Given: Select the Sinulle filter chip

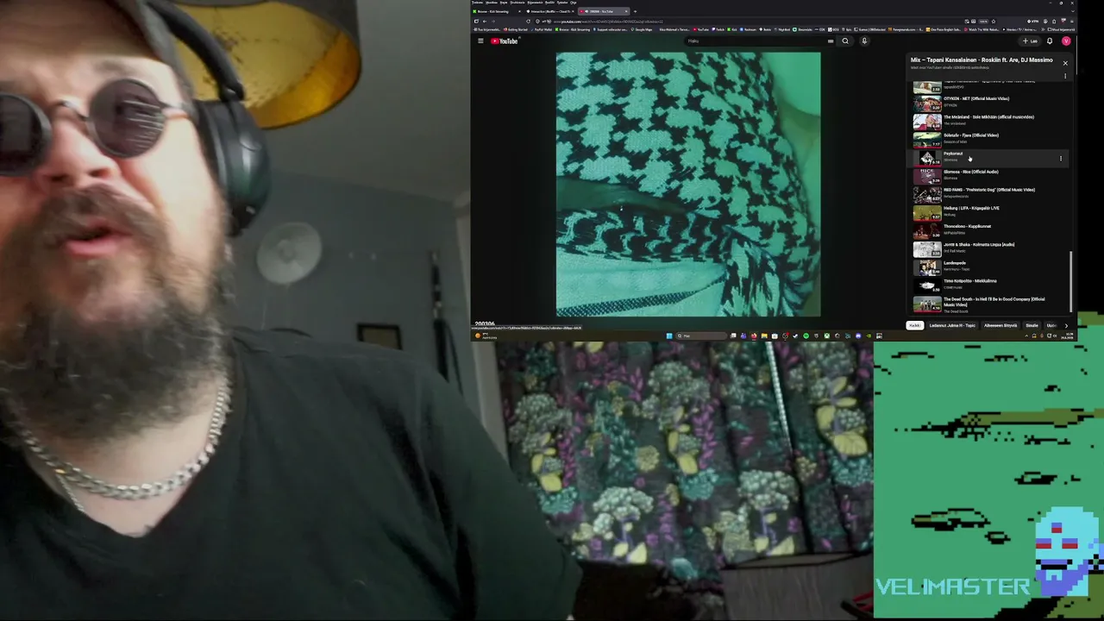Looking at the screenshot, I should pos(1032,325).
